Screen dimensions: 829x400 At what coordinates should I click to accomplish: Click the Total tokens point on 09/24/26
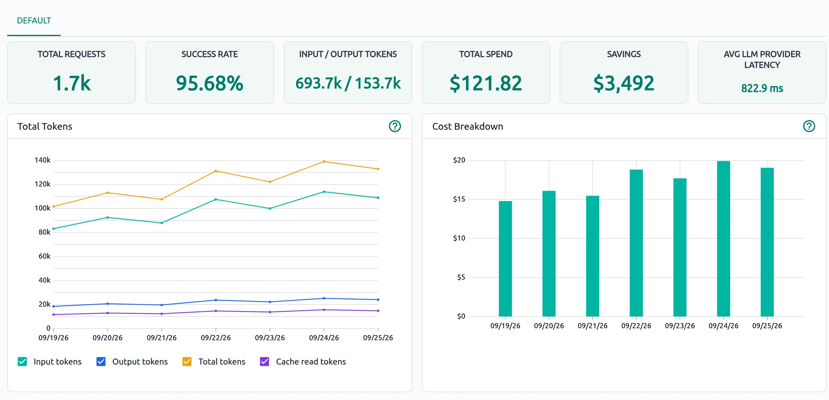click(x=324, y=162)
